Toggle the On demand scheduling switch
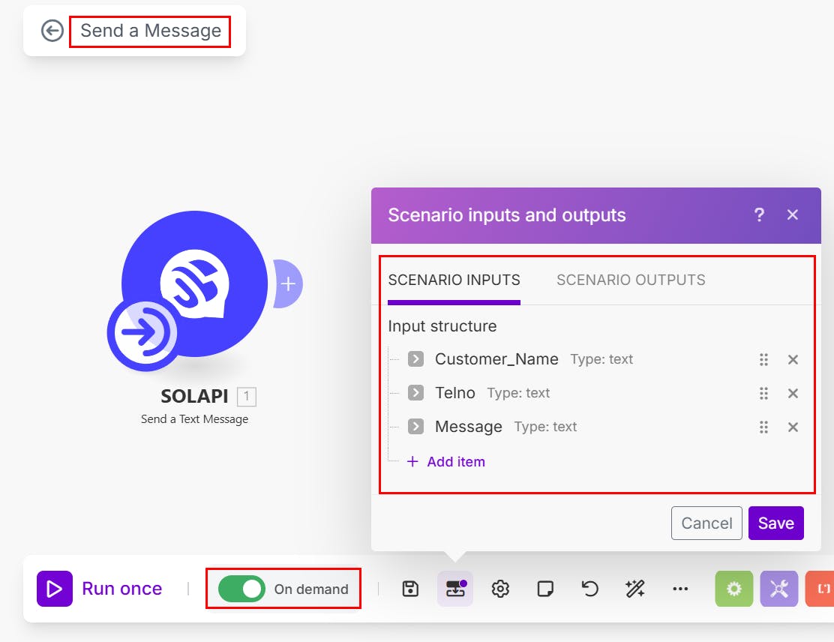This screenshot has width=834, height=642. (x=241, y=589)
